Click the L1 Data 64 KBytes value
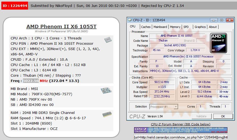 204,82
